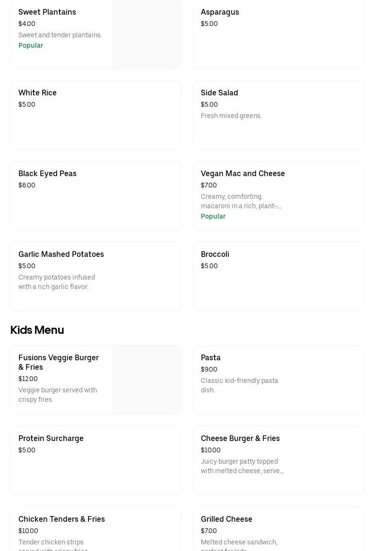Click the Popular label under Sweet Plantains
Image resolution: width=380 pixels, height=551 pixels.
tap(31, 45)
